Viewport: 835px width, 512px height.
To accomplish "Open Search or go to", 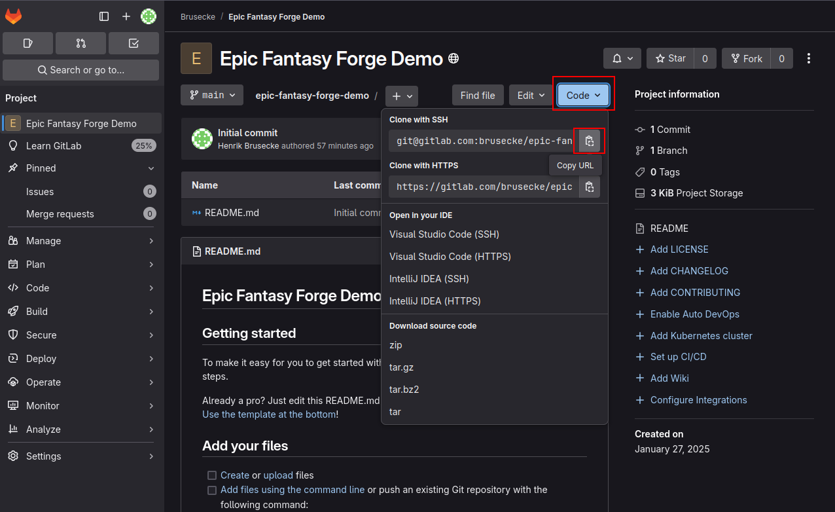I will pyautogui.click(x=81, y=70).
